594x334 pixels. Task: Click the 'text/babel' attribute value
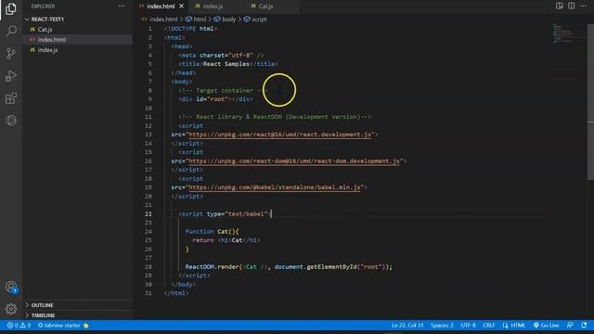pos(246,214)
